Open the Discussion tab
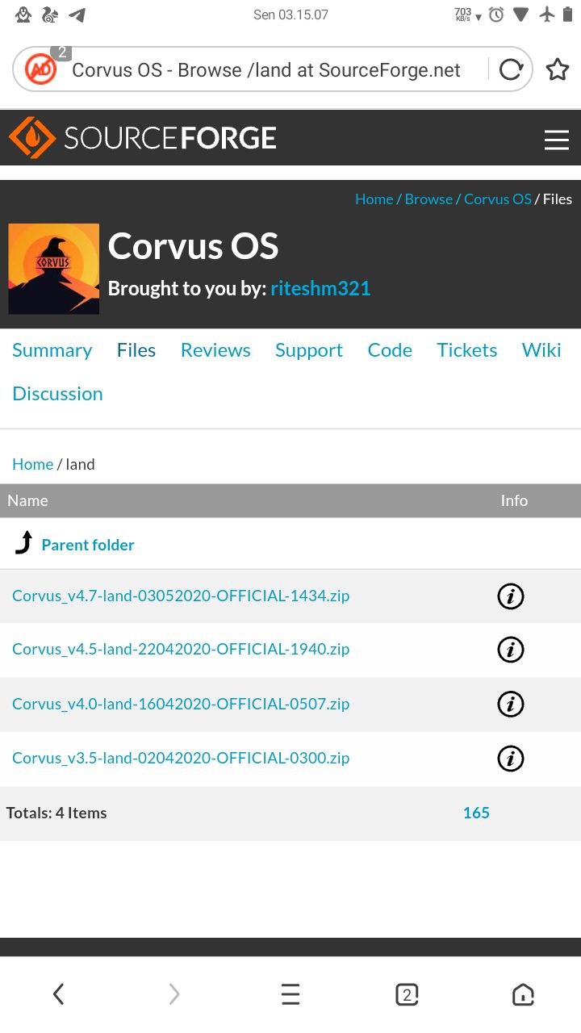The width and height of the screenshot is (581, 1033). (57, 394)
